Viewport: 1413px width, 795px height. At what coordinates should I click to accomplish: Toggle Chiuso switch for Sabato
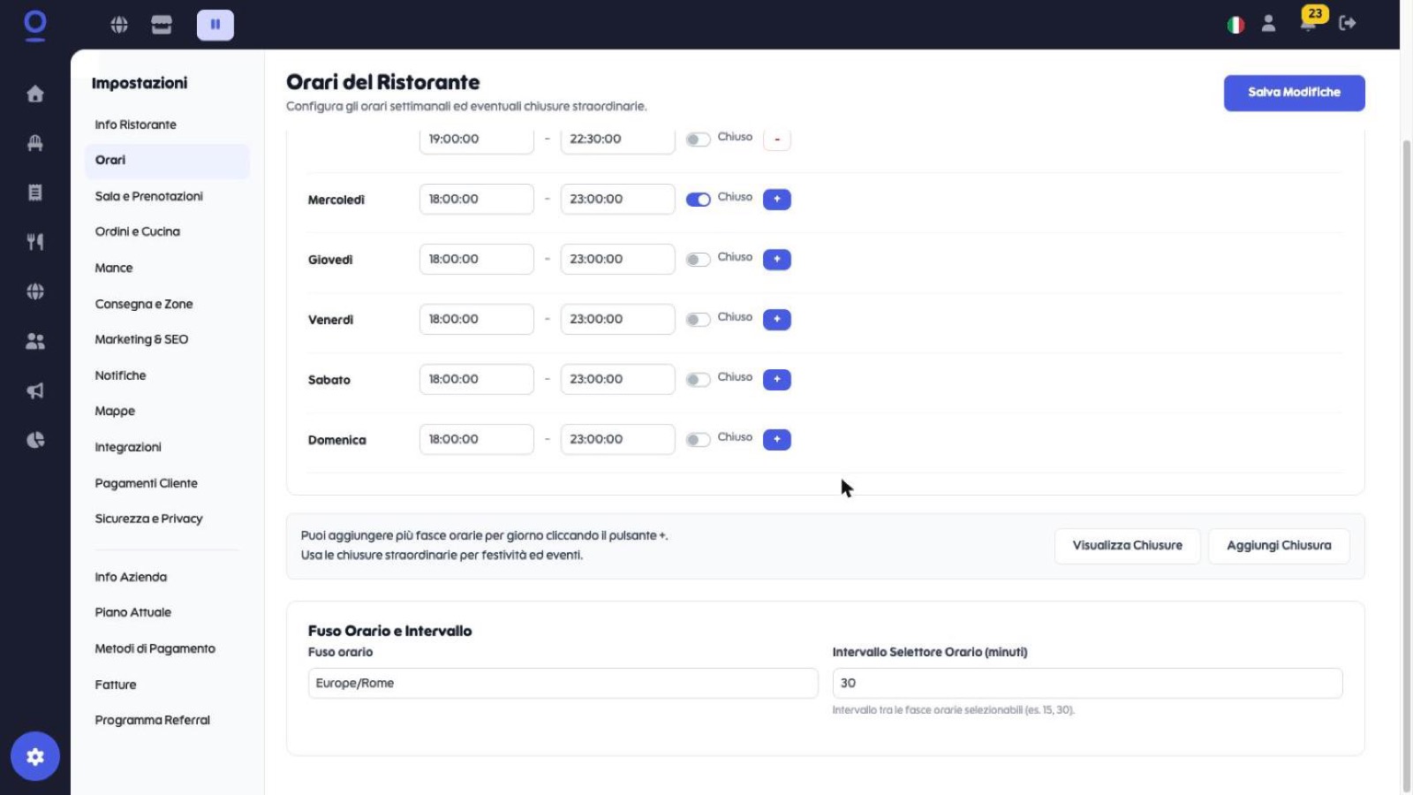(x=699, y=380)
